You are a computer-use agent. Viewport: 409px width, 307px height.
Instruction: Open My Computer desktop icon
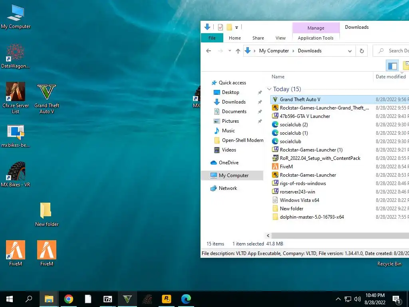coord(16,17)
